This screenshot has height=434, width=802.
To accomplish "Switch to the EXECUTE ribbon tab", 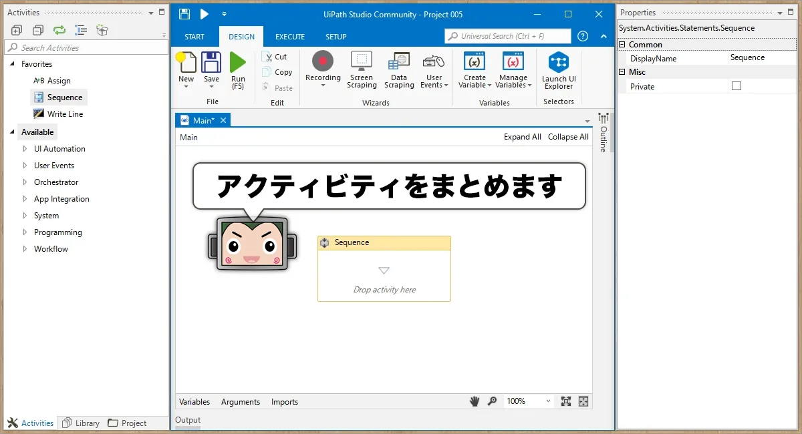I will click(290, 37).
